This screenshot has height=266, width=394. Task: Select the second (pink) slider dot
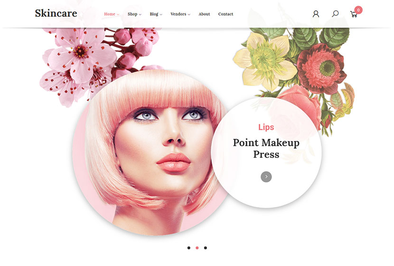click(197, 248)
